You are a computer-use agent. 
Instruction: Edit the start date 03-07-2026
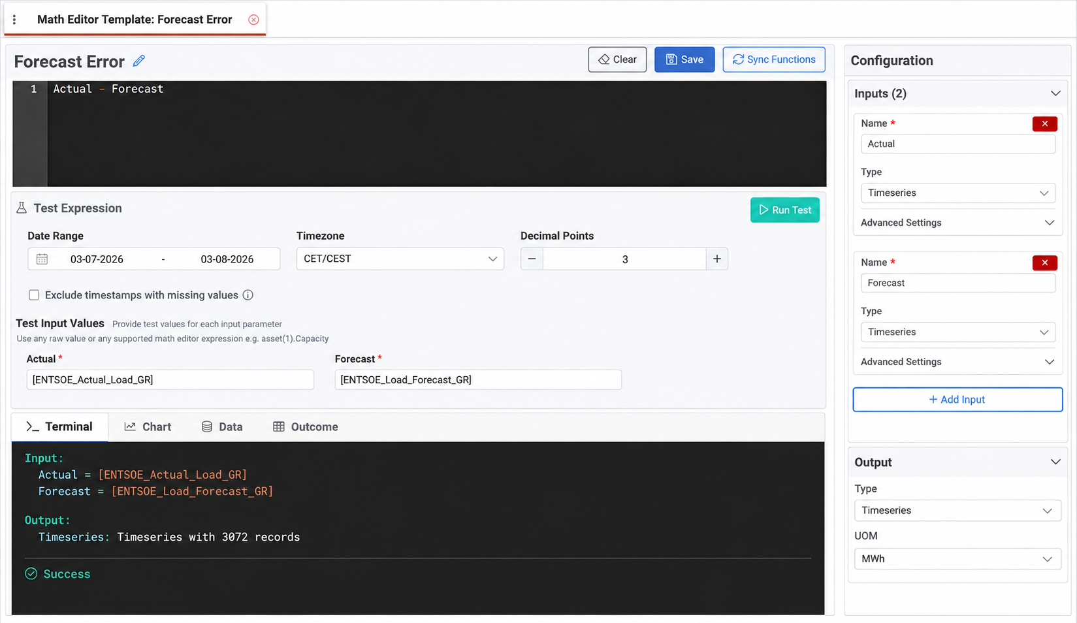pos(97,259)
